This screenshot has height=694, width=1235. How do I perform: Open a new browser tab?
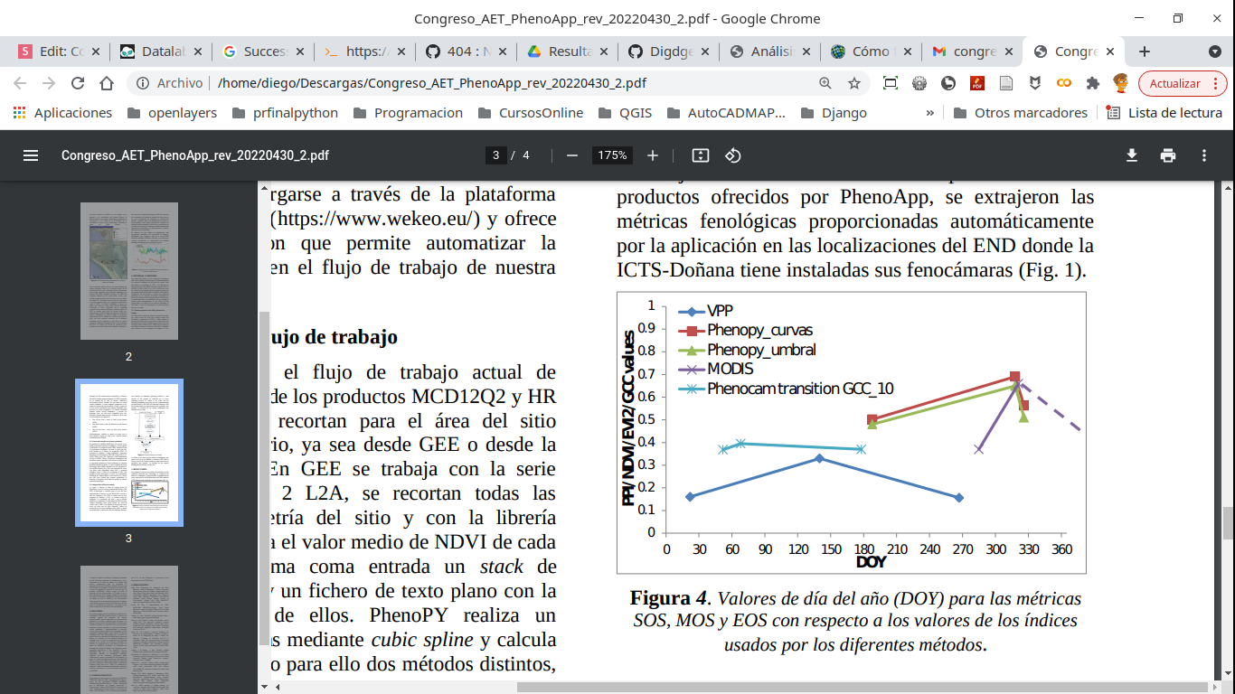pyautogui.click(x=1145, y=52)
